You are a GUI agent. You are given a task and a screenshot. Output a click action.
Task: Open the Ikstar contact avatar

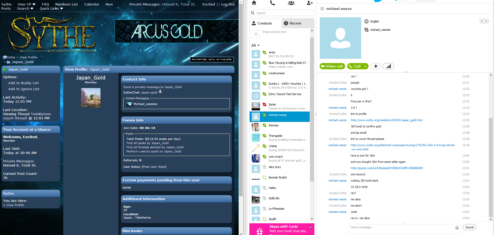click(x=256, y=106)
